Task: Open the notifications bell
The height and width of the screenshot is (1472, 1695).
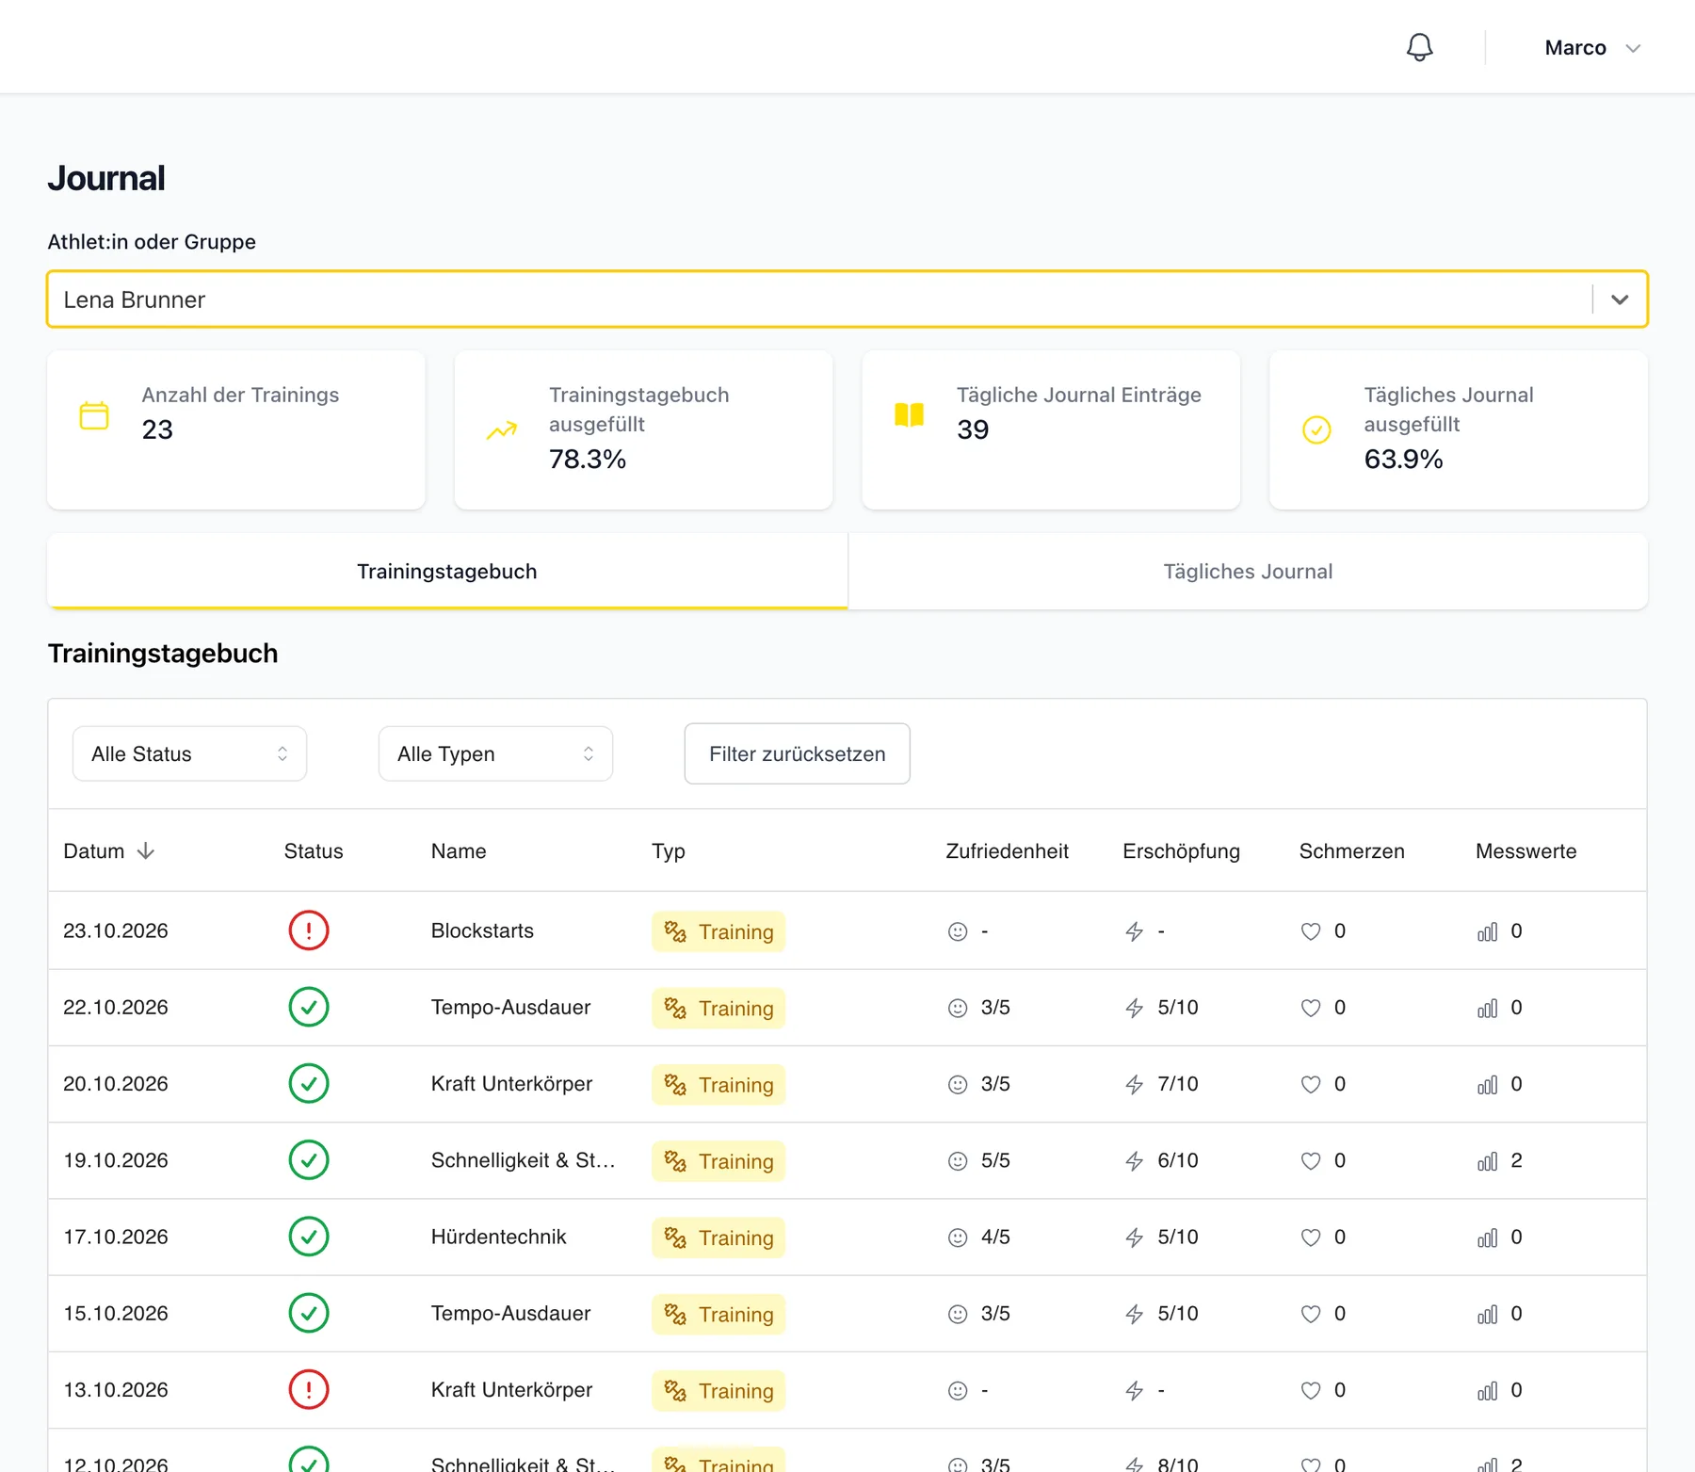Action: (x=1419, y=47)
